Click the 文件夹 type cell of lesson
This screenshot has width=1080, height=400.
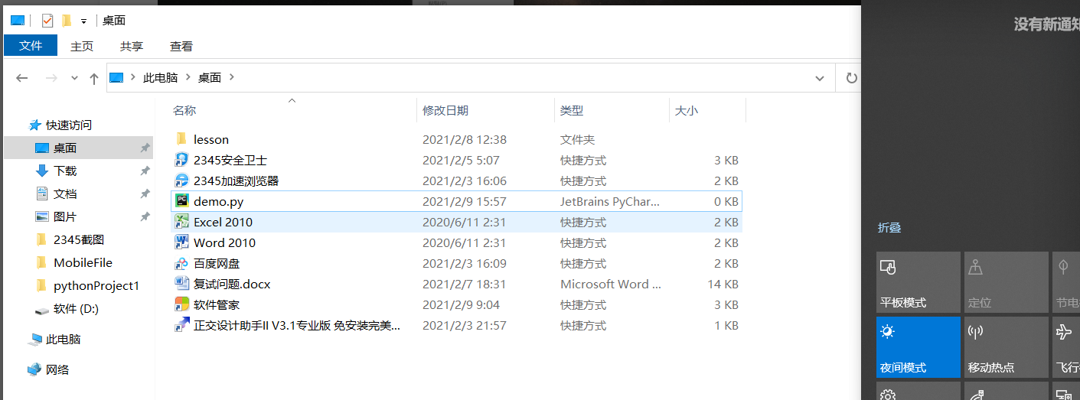[577, 139]
